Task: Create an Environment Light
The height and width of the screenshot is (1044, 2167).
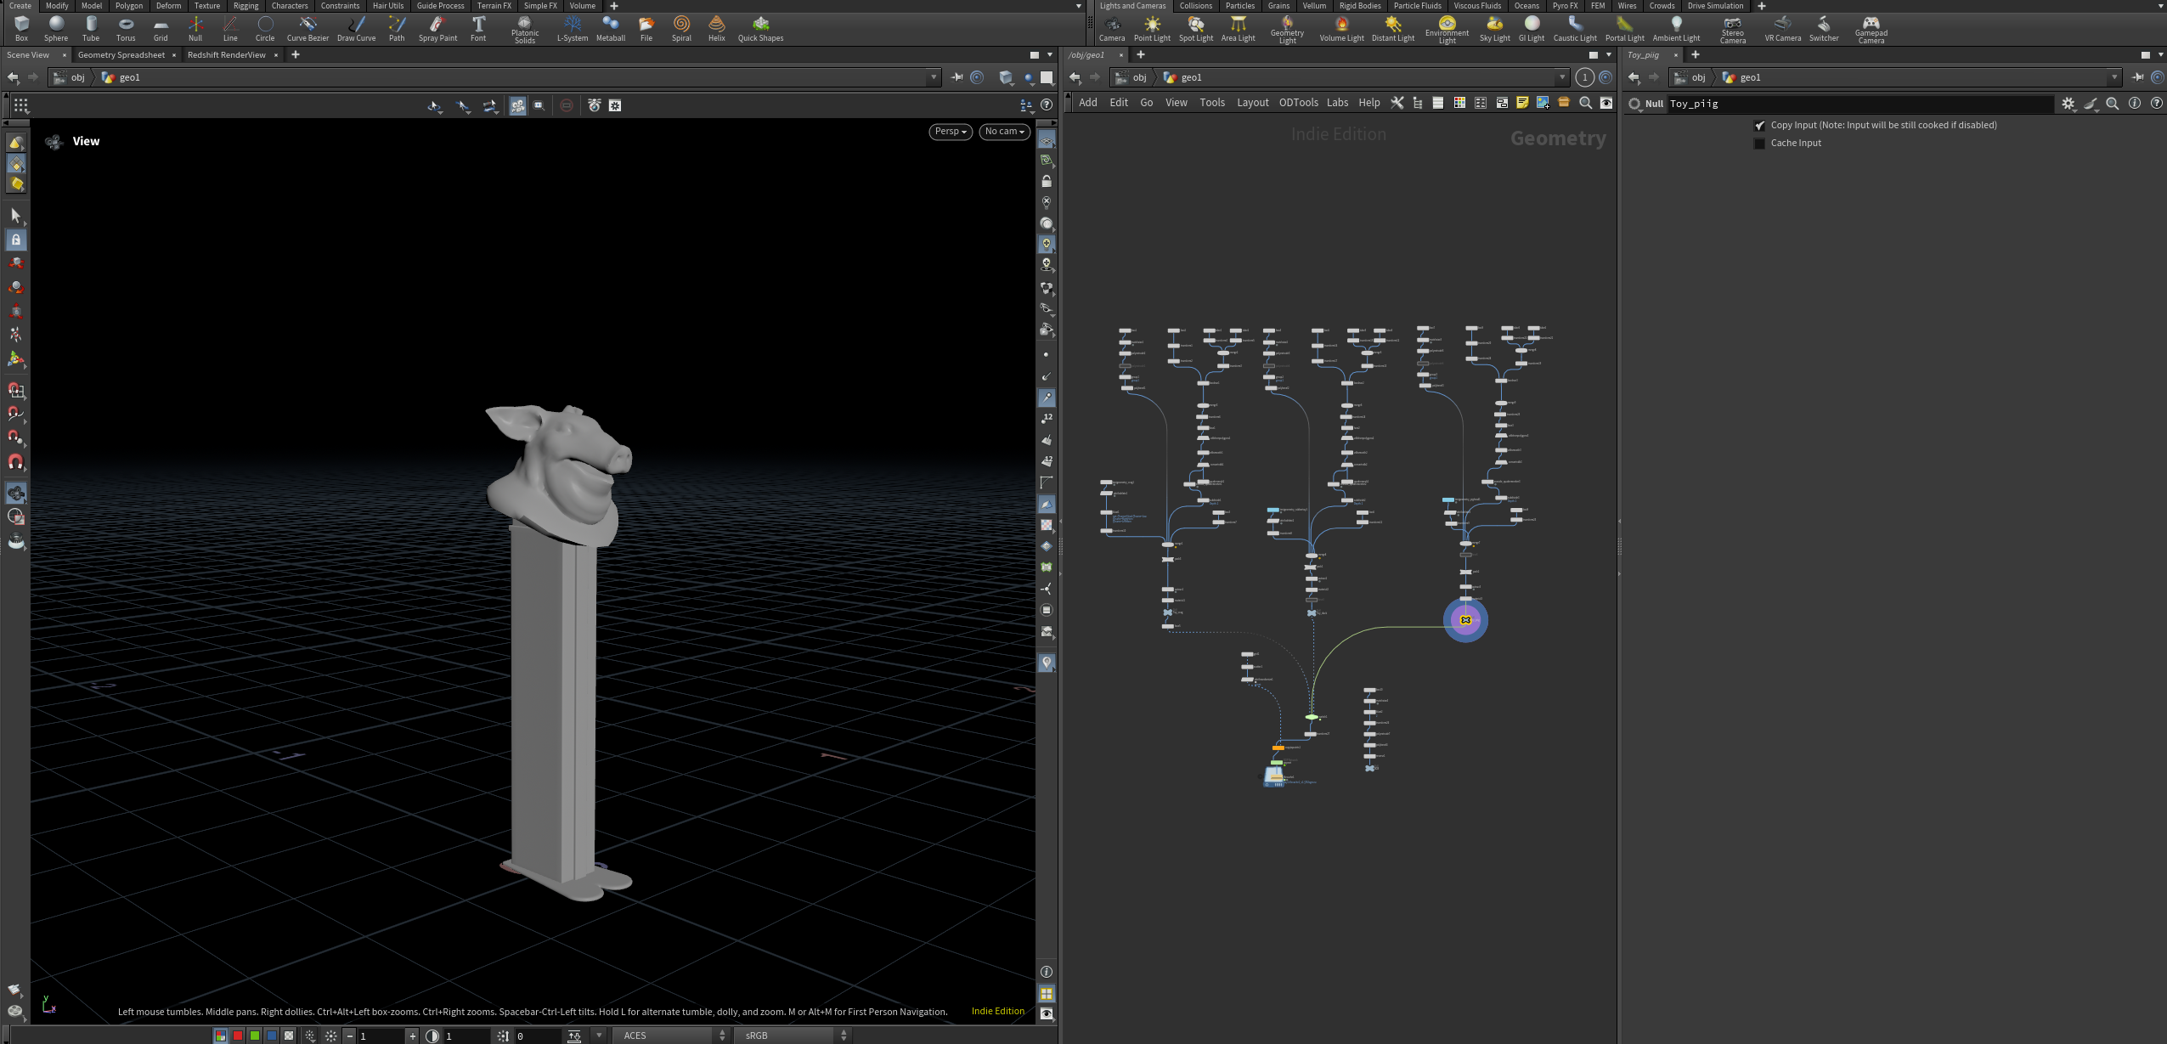Action: click(x=1447, y=29)
